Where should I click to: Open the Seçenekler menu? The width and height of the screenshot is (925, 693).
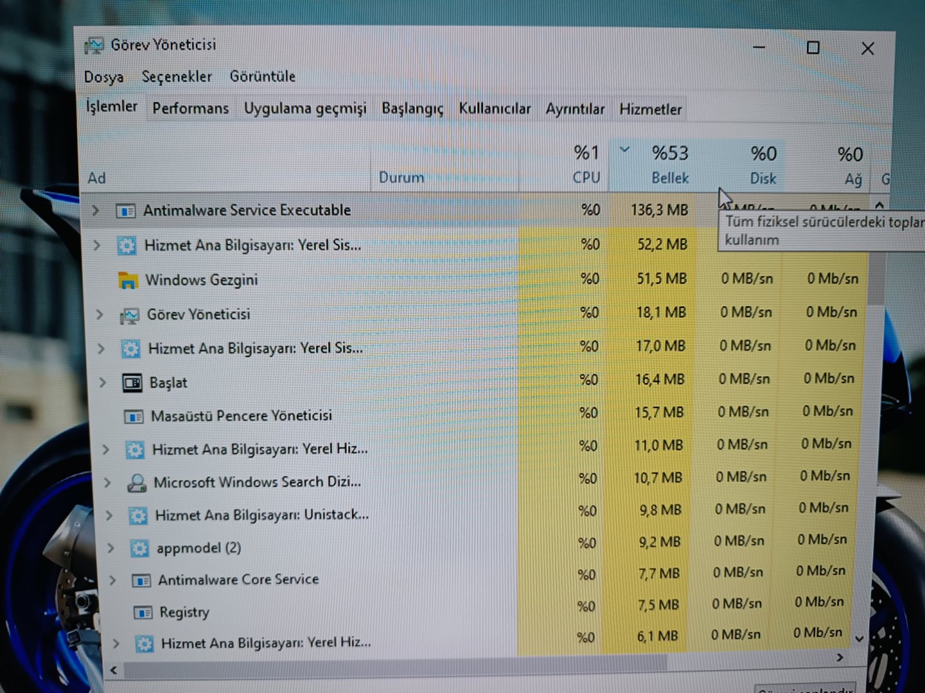177,76
